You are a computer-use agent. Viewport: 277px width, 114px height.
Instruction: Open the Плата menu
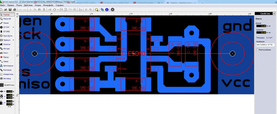(x=19, y=5)
